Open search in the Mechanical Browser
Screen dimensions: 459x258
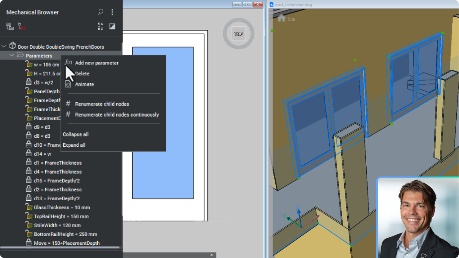pyautogui.click(x=100, y=12)
